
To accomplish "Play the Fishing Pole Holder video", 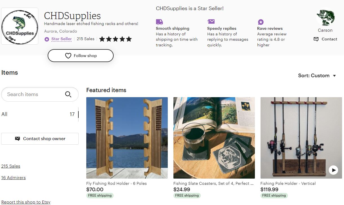I will click(333, 170).
